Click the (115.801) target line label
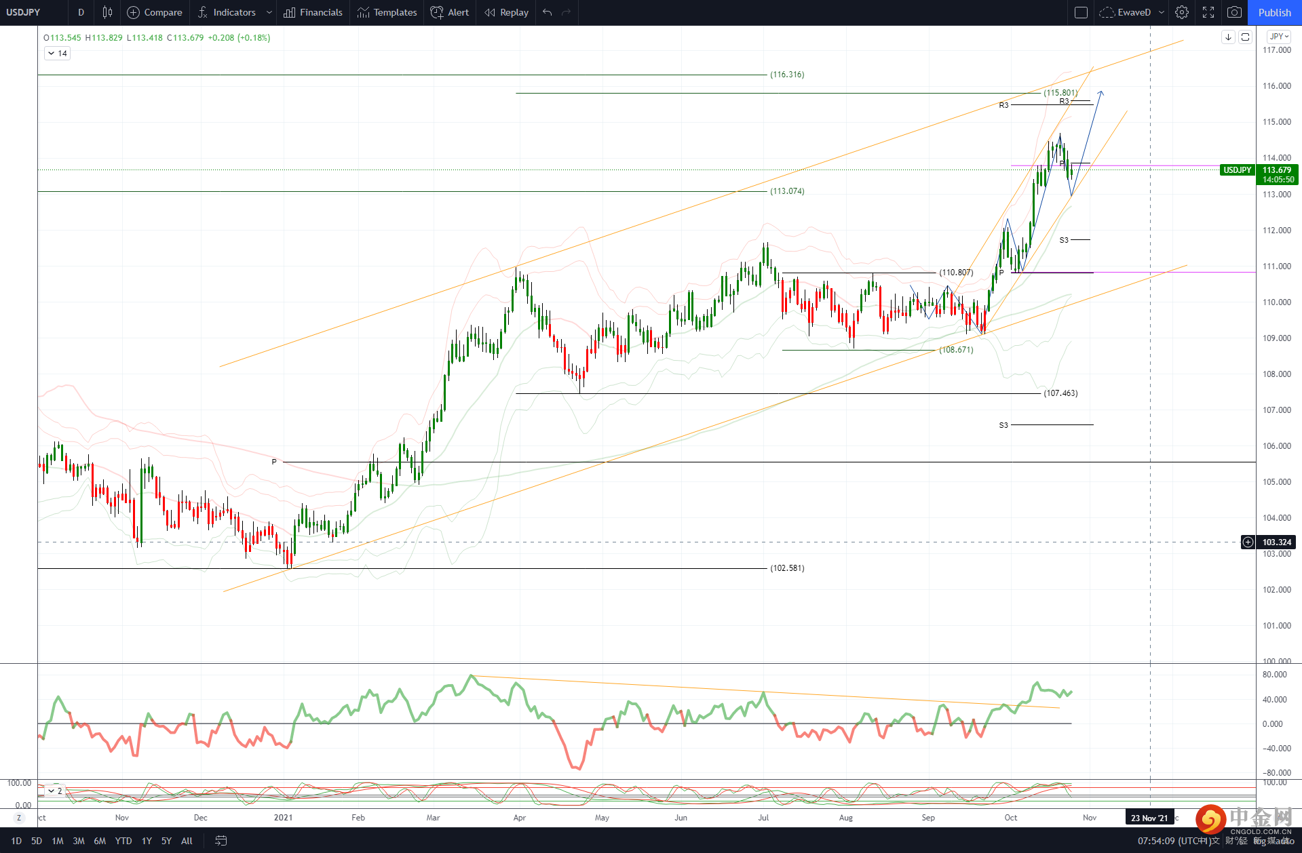Screen dimensions: 1302x853 point(1060,93)
